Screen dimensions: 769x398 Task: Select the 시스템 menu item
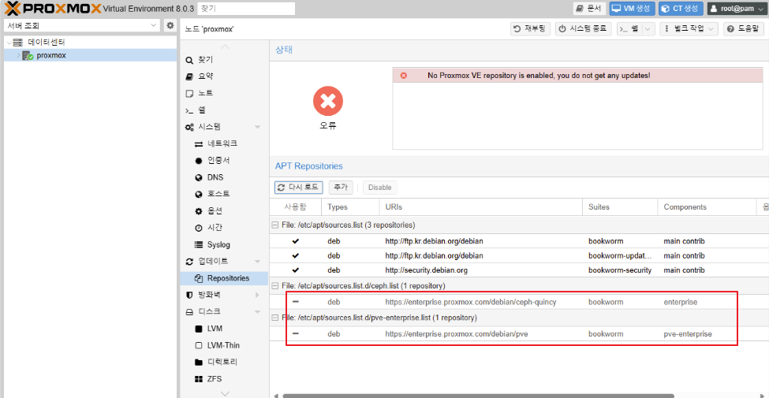click(x=224, y=127)
